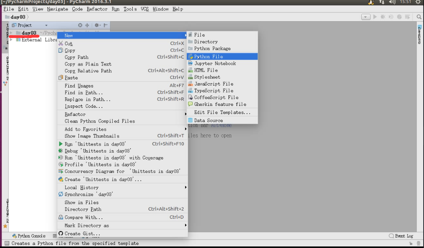Open the Project view selector dropdown arrow

coord(46,25)
